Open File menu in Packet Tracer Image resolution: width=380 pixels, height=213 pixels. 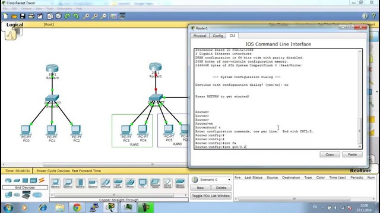click(x=5, y=9)
